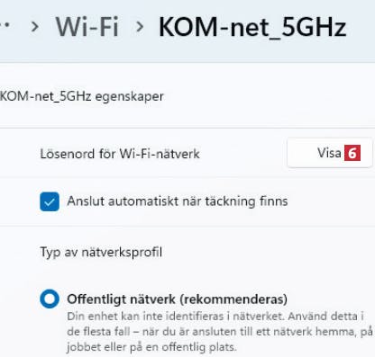Click description line 'jobbet eller på en offentlig plats'

pyautogui.click(x=151, y=347)
